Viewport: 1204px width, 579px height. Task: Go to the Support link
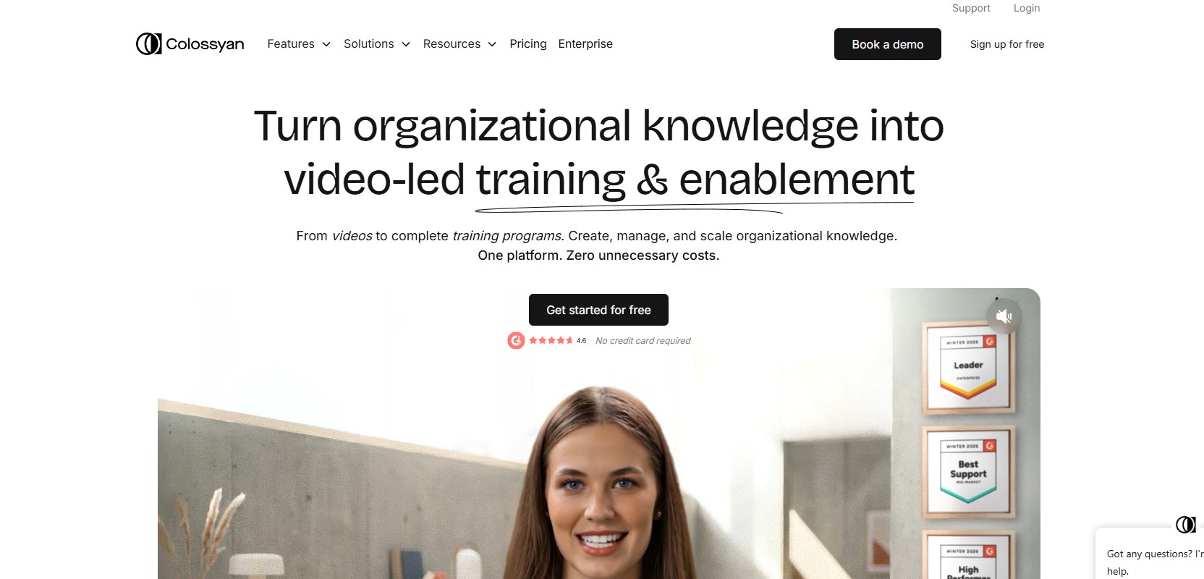click(971, 8)
